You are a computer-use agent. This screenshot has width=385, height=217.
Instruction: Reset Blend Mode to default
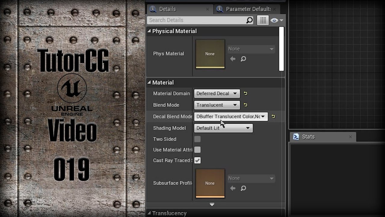(x=245, y=105)
